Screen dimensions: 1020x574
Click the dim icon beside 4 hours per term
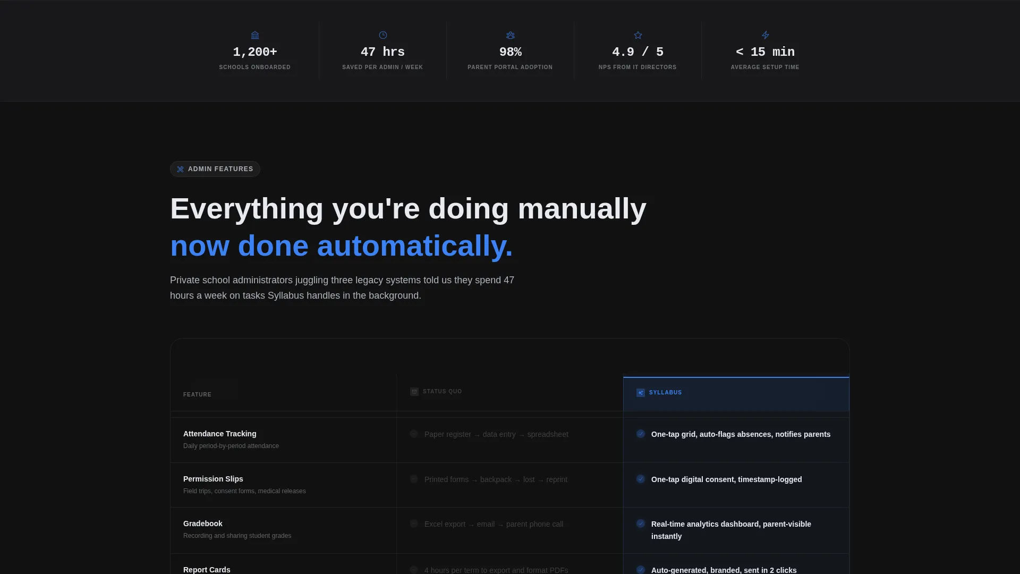pyautogui.click(x=414, y=569)
